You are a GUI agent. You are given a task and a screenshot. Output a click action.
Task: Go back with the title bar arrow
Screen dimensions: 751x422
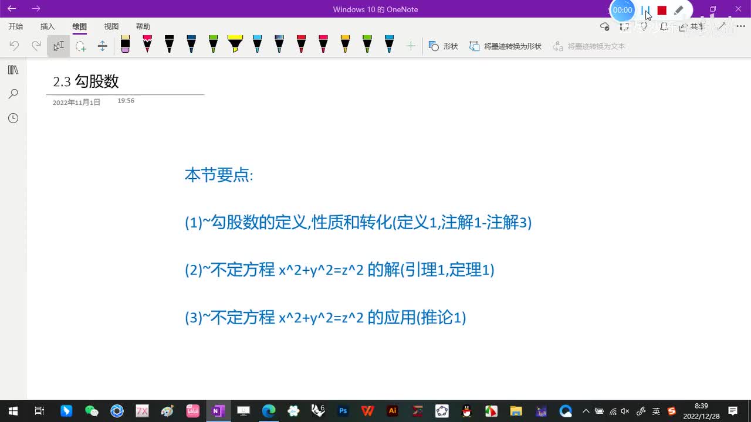(x=12, y=9)
